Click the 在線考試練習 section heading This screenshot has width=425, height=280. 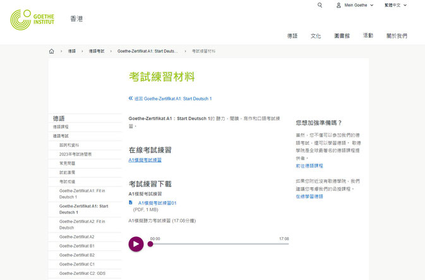click(150, 150)
